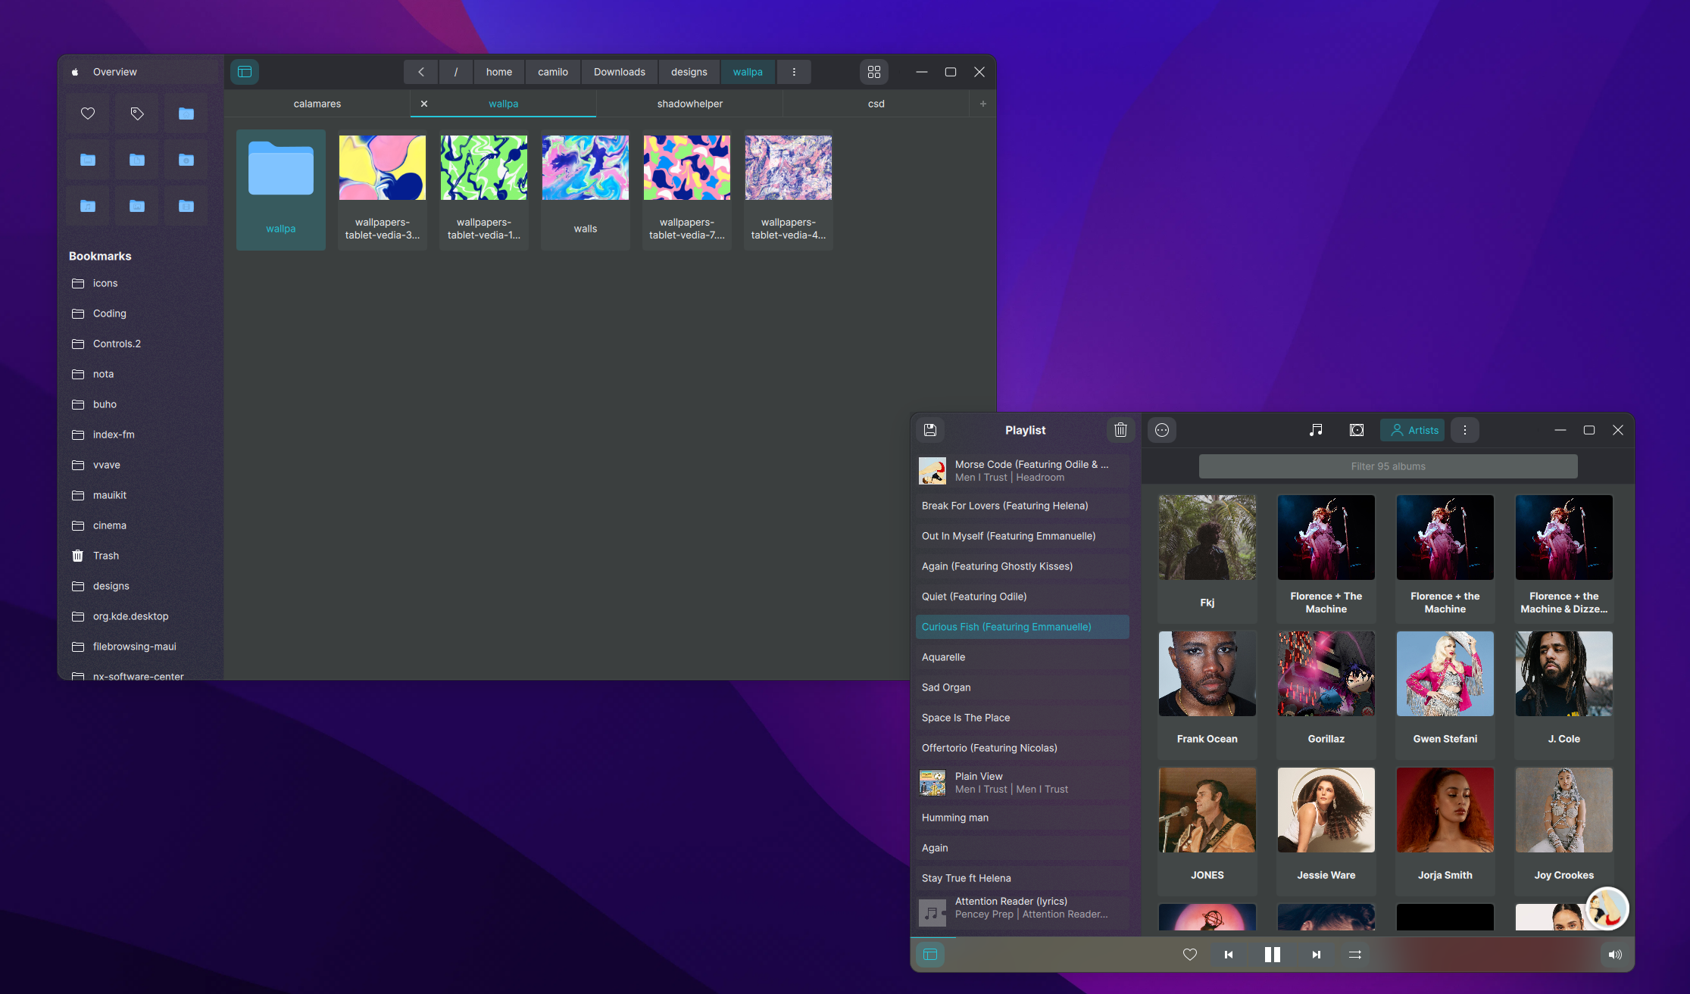Pause the current song

point(1272,955)
